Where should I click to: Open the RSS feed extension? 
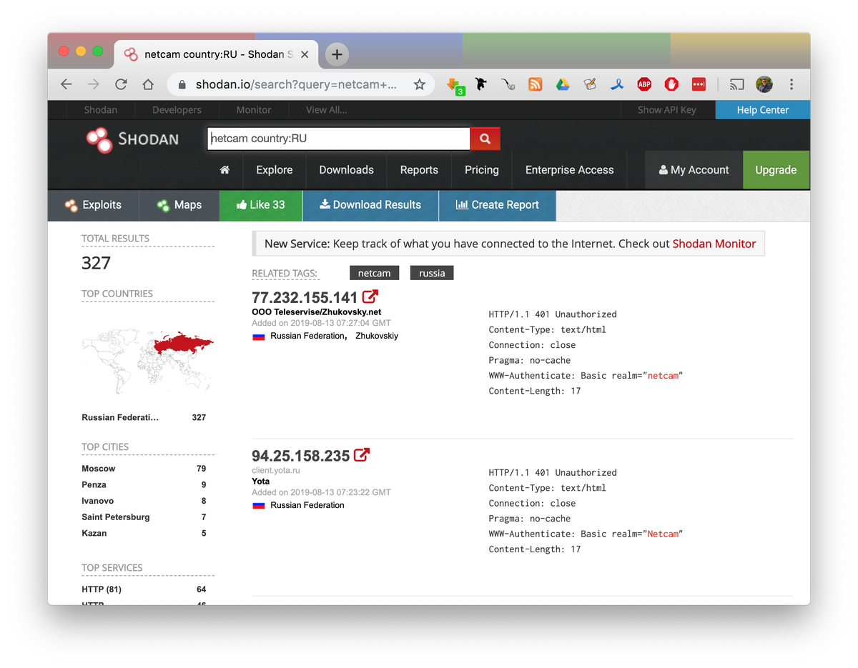click(535, 84)
